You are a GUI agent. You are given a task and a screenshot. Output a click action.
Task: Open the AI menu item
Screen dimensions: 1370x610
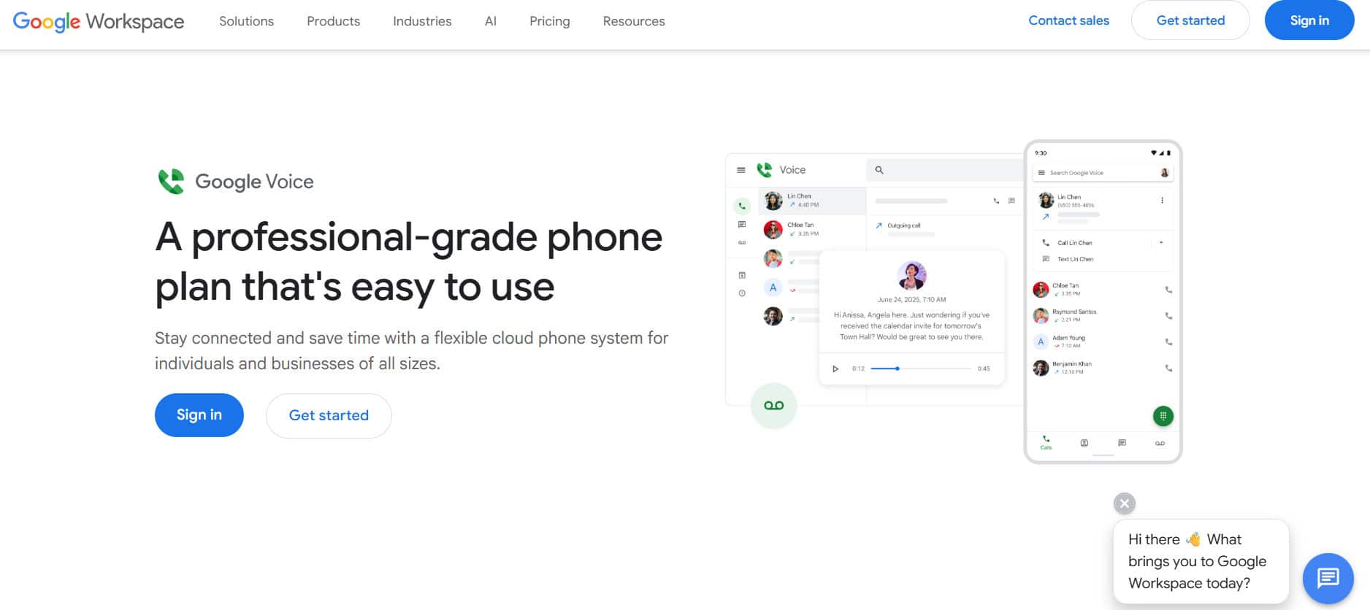pos(491,21)
